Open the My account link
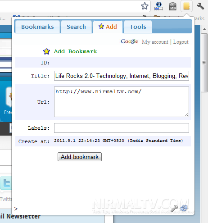 (x=155, y=42)
